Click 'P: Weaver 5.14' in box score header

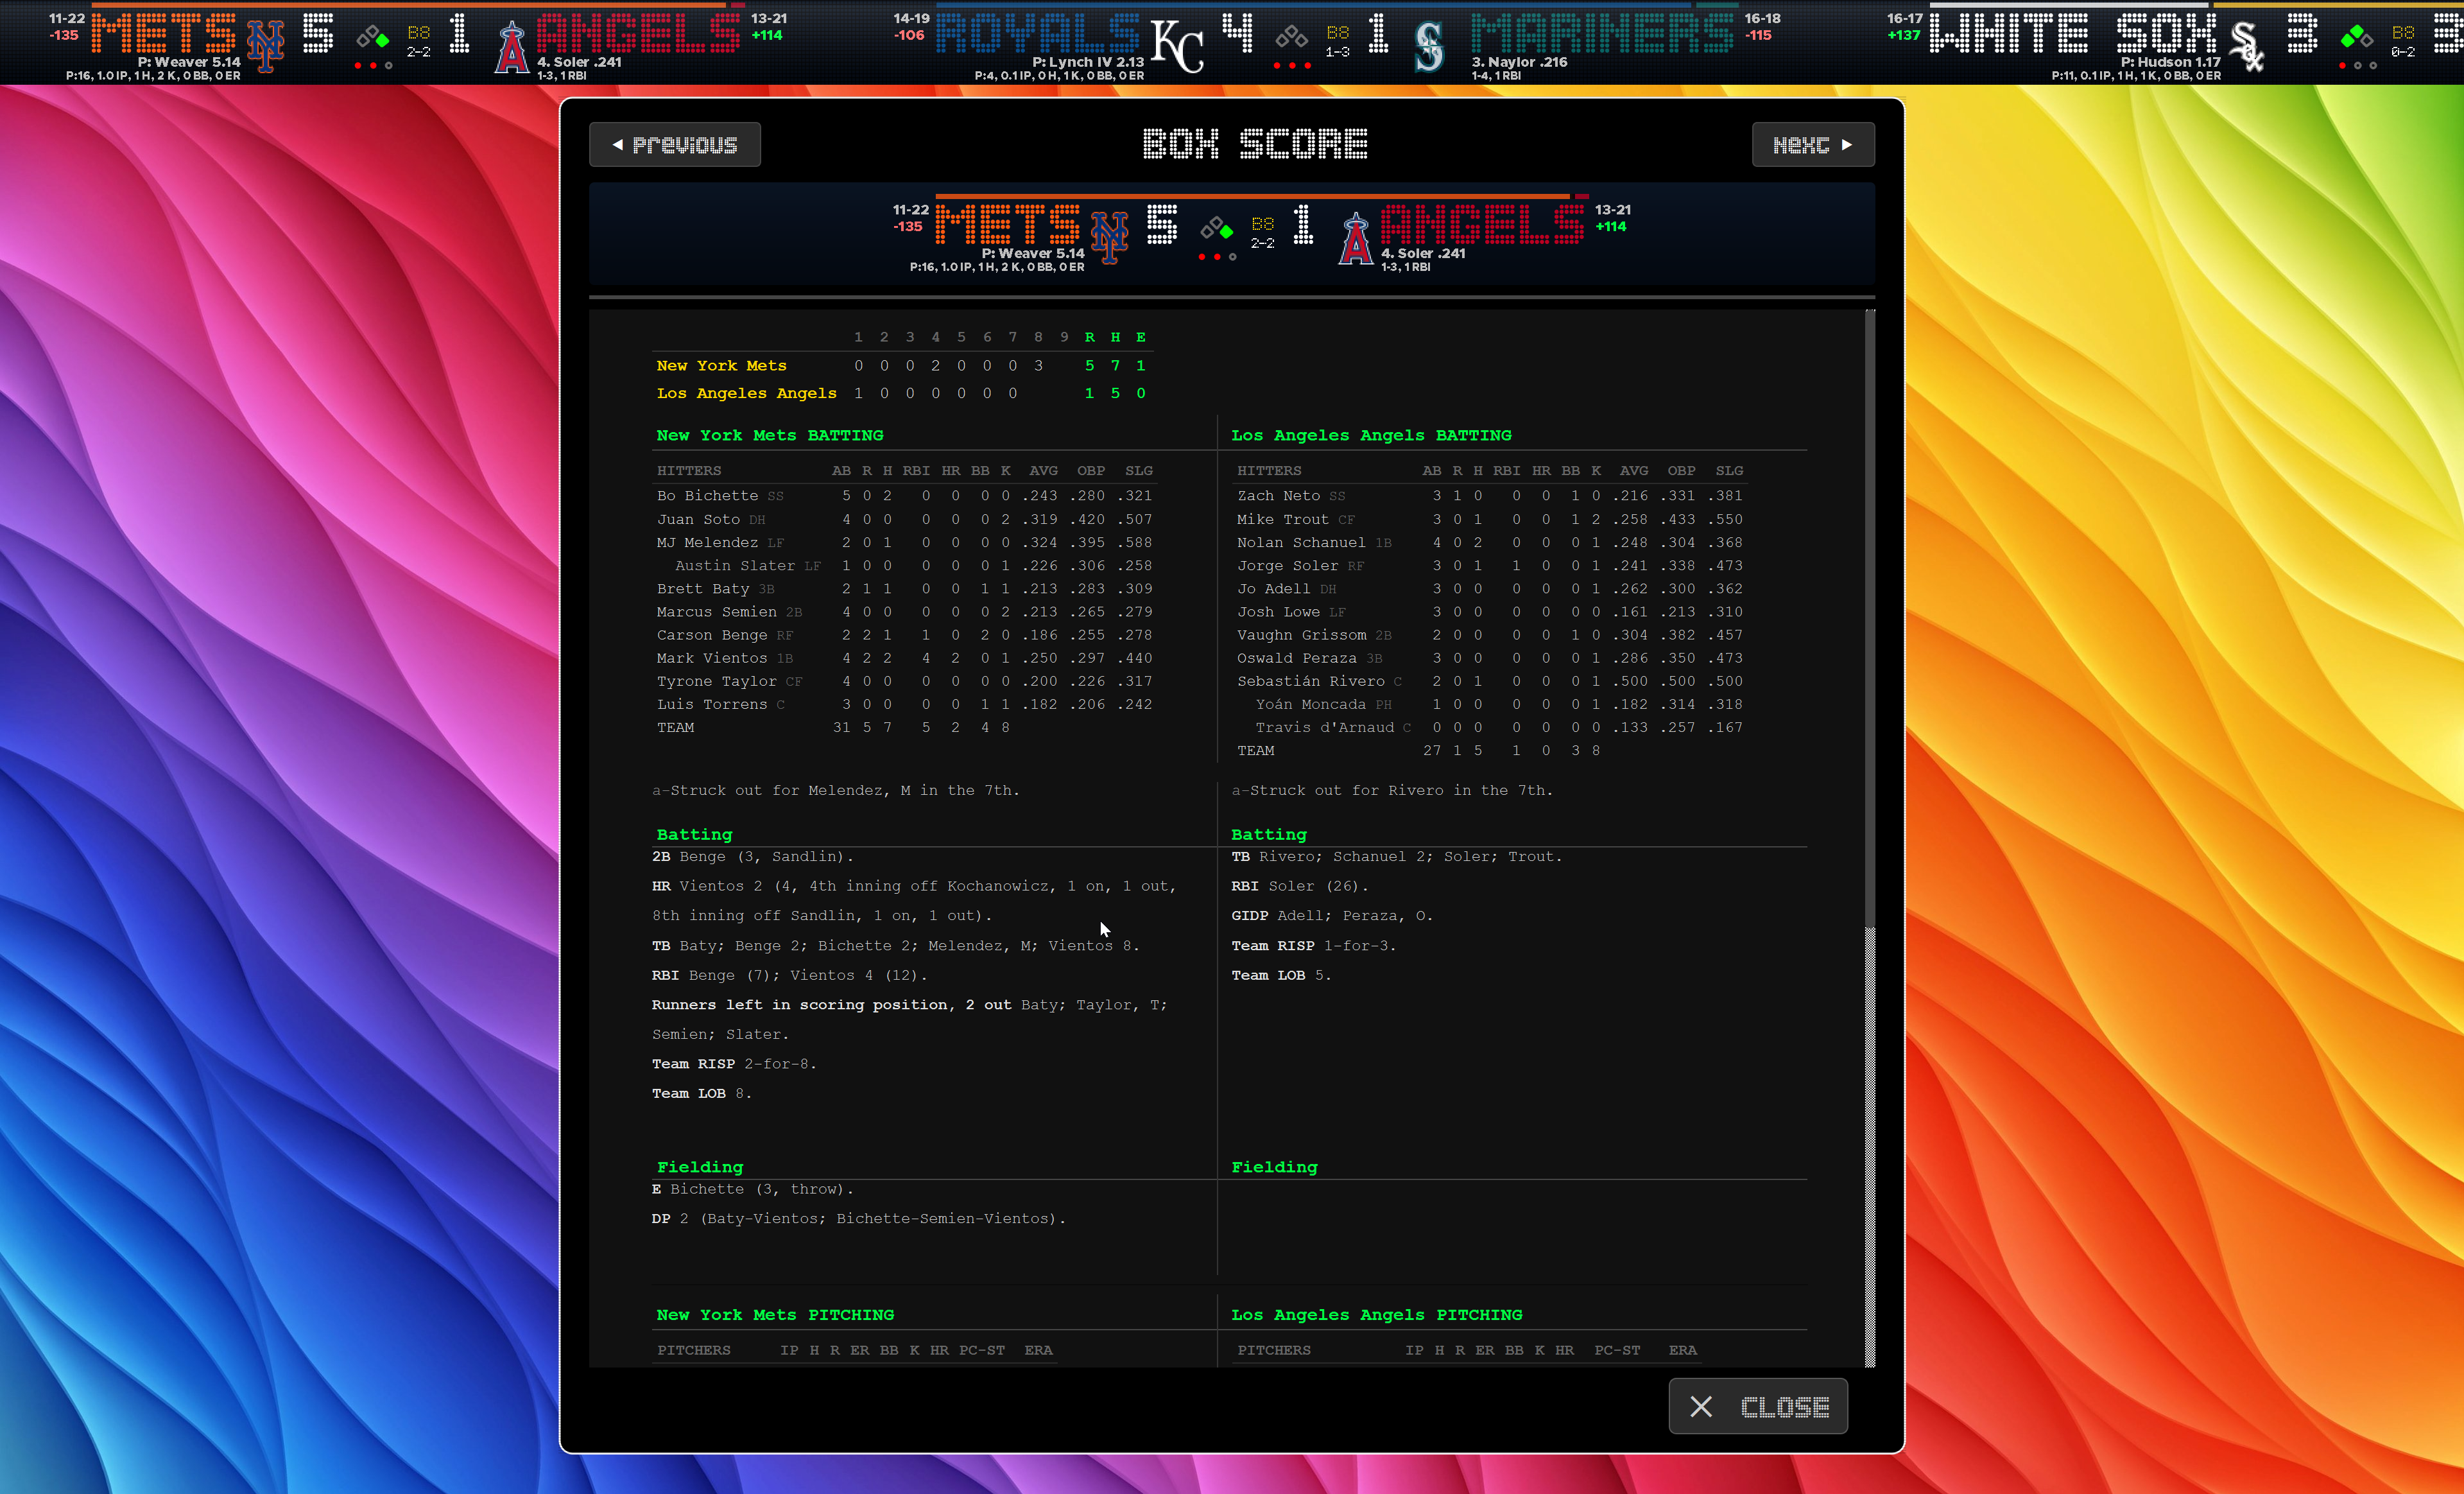(1033, 254)
